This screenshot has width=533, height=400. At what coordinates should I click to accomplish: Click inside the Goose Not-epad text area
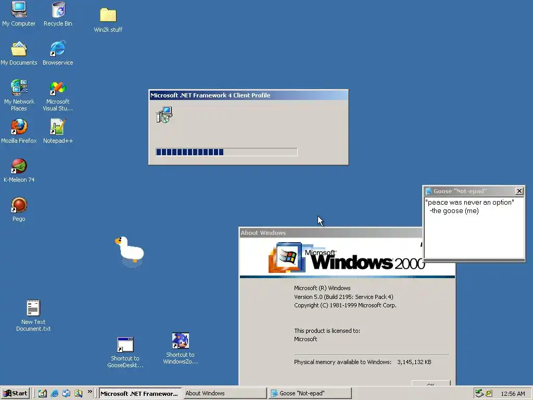coord(474,227)
